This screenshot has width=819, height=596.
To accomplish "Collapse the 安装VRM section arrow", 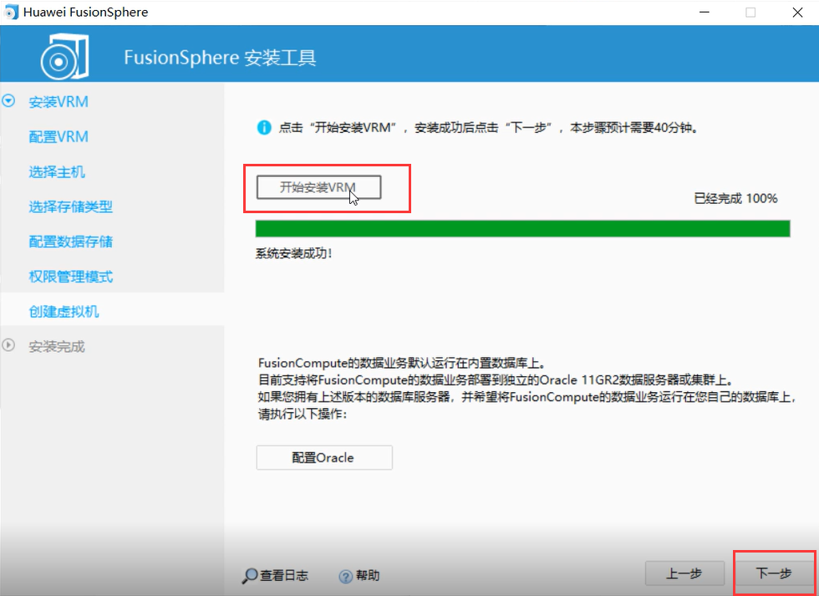I will (x=8, y=101).
